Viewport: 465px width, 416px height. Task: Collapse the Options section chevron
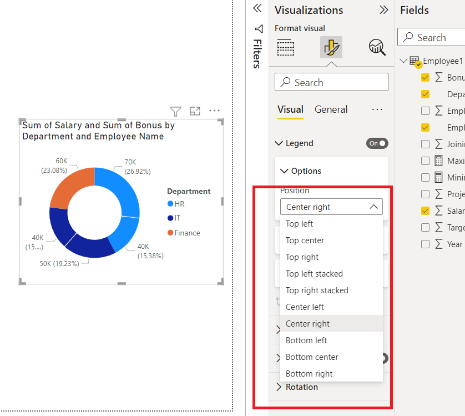284,171
